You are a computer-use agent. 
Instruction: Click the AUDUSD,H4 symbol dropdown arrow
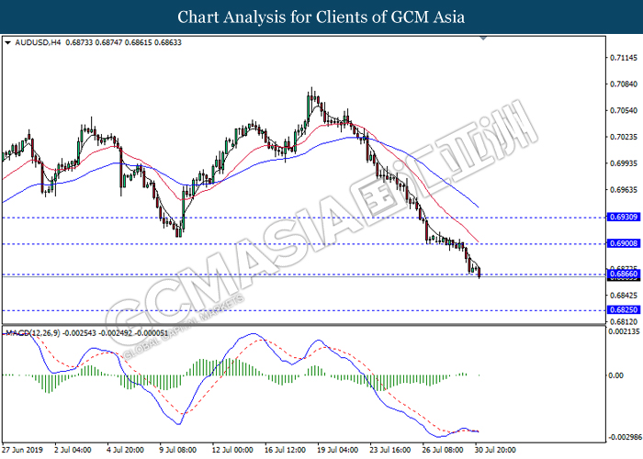pos(7,42)
